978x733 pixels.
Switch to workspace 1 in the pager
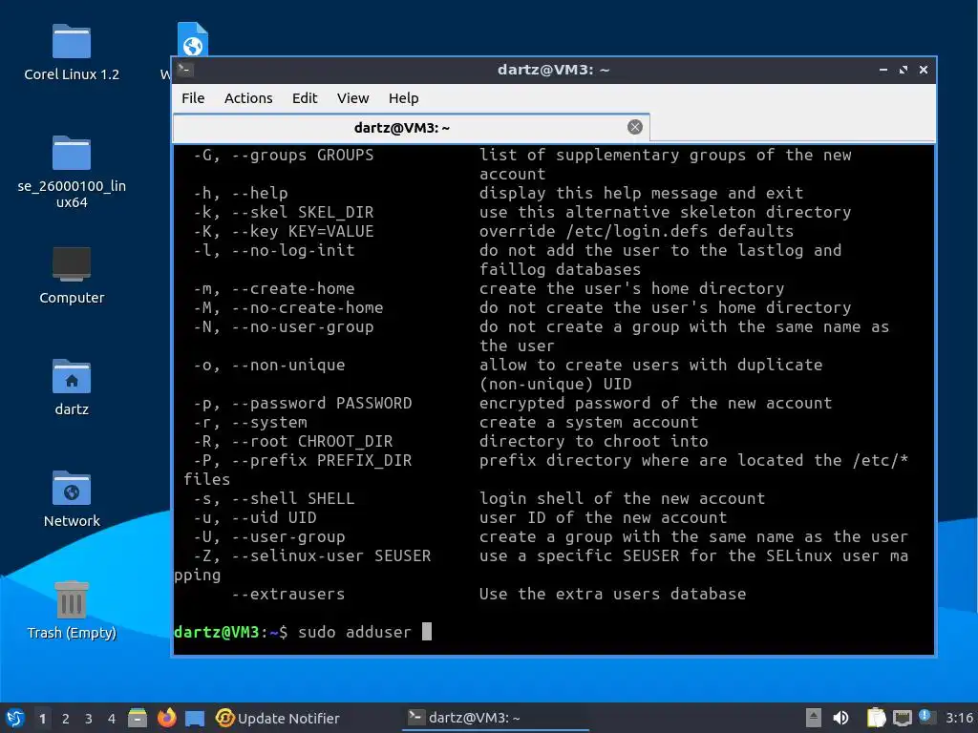[42, 719]
